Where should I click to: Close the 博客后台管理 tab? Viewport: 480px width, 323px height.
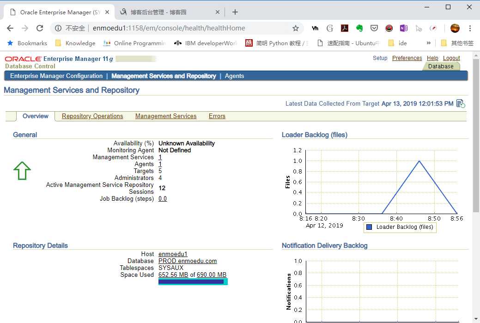coord(217,12)
